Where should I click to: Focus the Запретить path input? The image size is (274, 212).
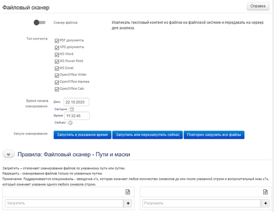click(63, 203)
